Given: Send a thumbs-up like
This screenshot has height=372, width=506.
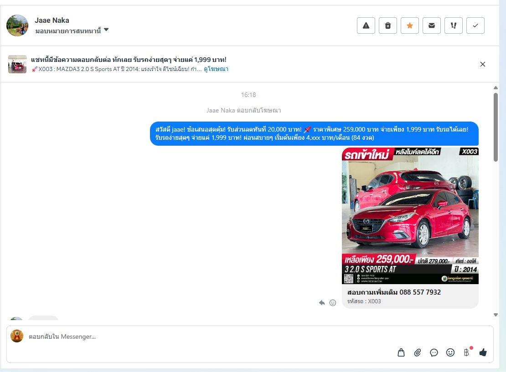Looking at the screenshot, I should click(x=483, y=353).
